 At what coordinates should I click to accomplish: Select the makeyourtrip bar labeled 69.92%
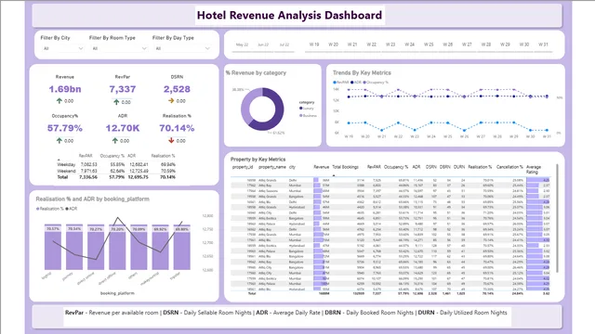point(160,248)
